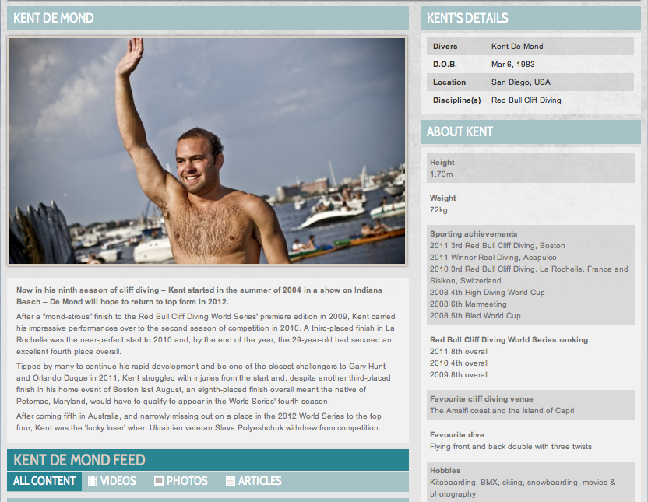Open the Photos tab in feed
Image resolution: width=648 pixels, height=502 pixels.
(181, 481)
